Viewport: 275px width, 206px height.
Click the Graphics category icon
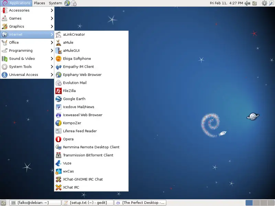tap(4, 26)
